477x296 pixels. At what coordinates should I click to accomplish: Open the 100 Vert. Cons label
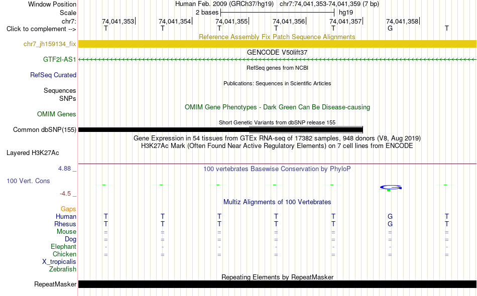coord(28,181)
